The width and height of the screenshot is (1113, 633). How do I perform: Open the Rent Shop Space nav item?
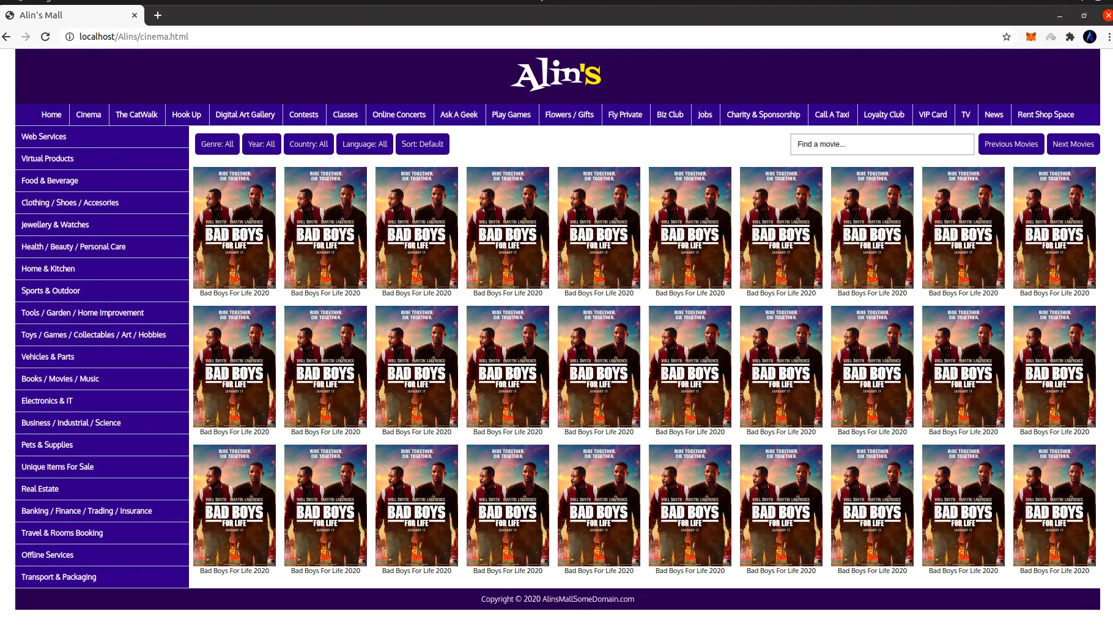1046,114
